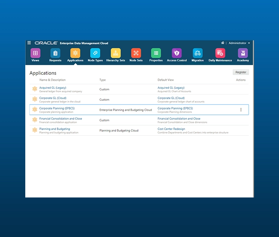Open the Requests clipboard icon
279x237 pixels.
pos(55,53)
